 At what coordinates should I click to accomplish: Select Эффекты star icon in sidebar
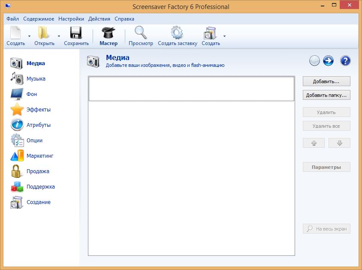pyautogui.click(x=17, y=110)
